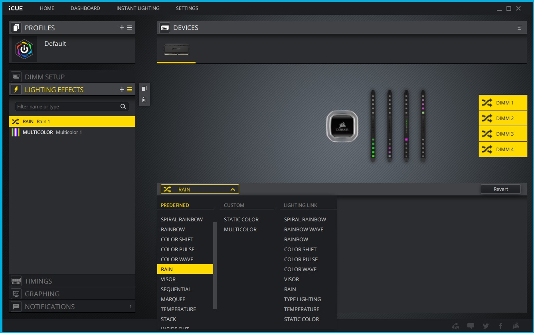534x333 pixels.
Task: Click the search magnifier in filter box
Action: (x=123, y=106)
